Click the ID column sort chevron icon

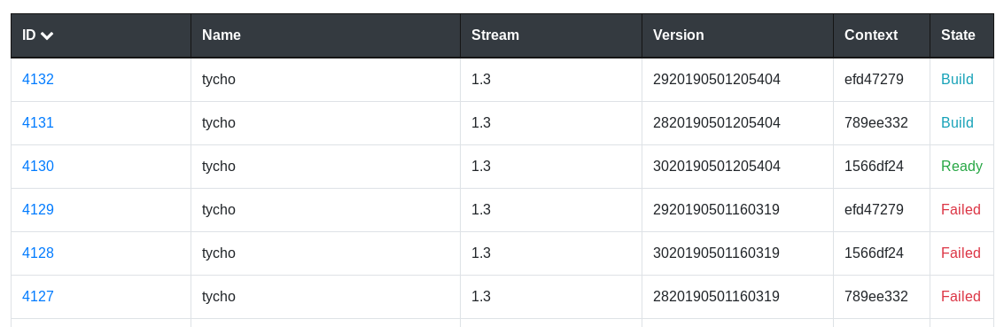(46, 35)
